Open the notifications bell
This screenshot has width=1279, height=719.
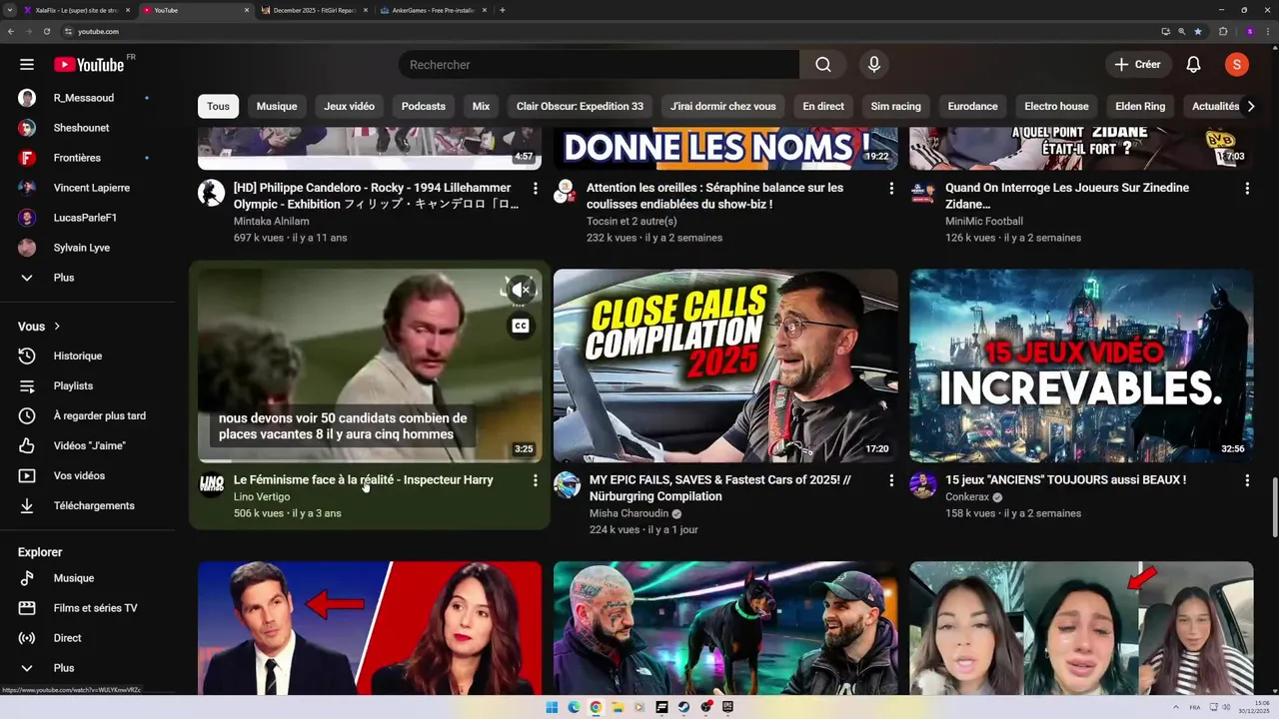1193,65
